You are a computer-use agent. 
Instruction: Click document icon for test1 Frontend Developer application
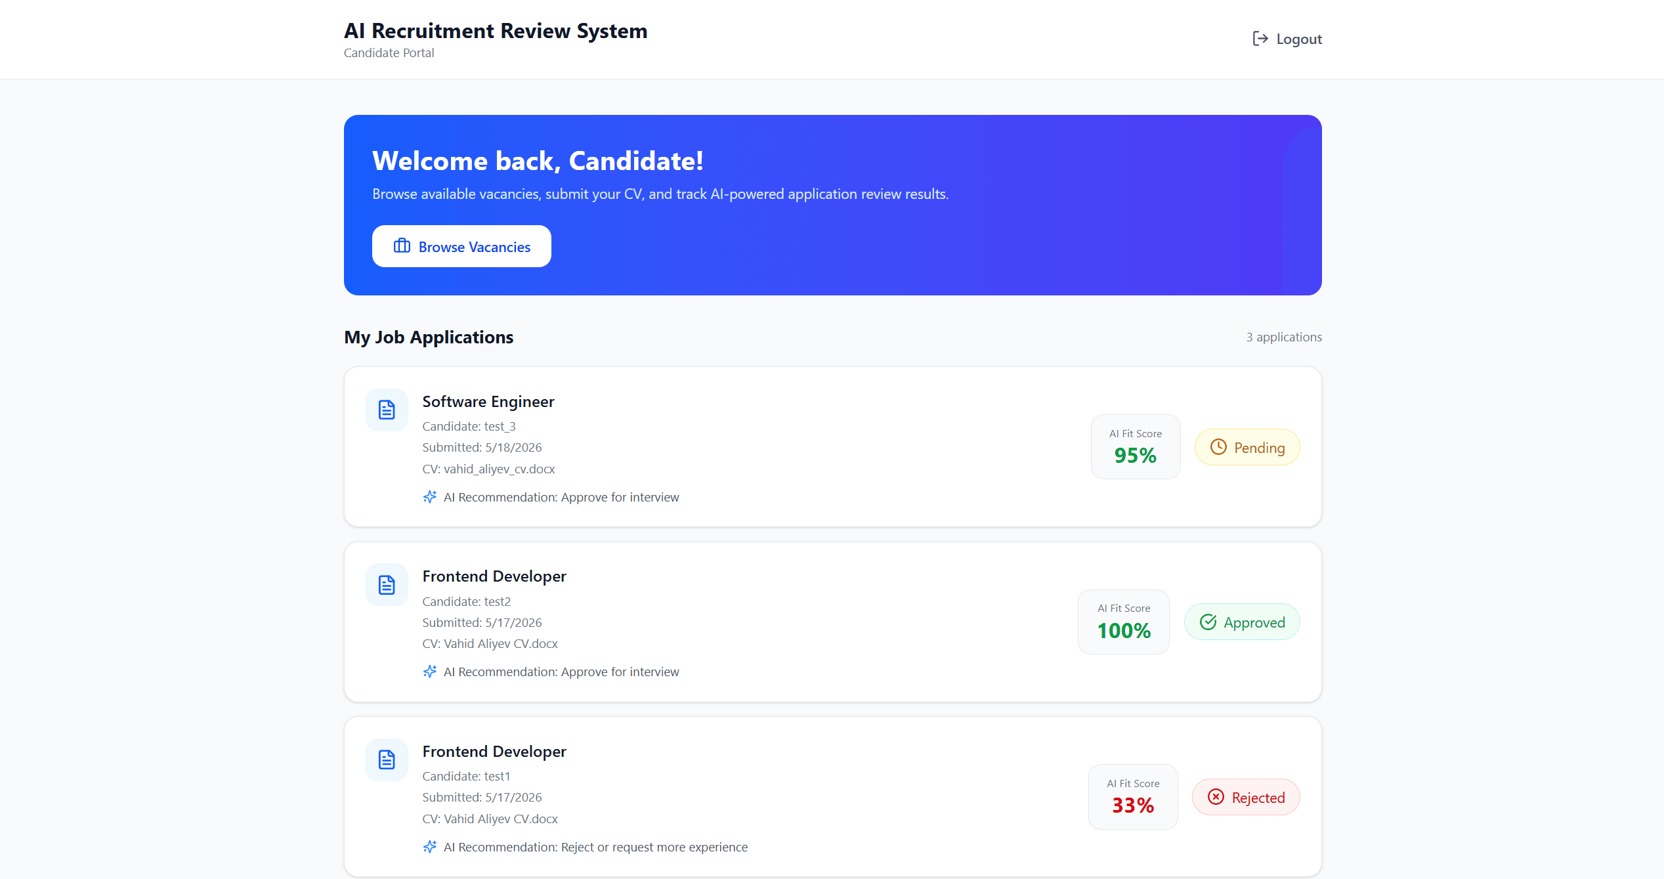pyautogui.click(x=387, y=760)
